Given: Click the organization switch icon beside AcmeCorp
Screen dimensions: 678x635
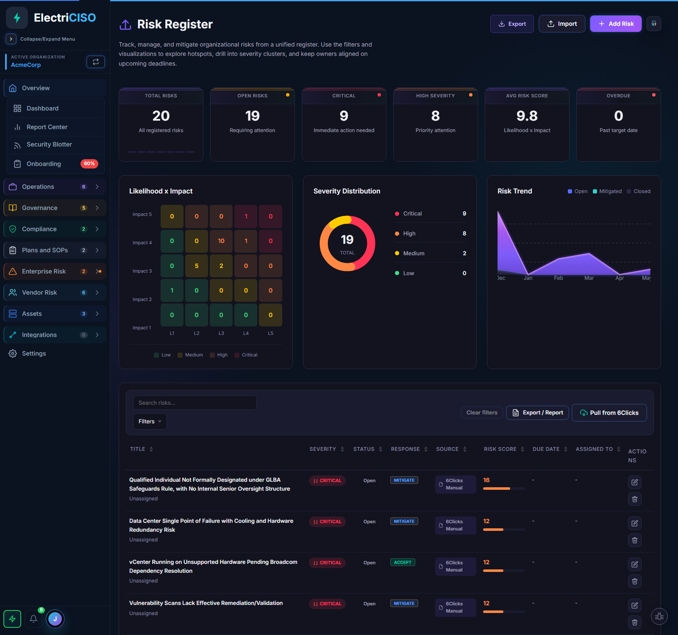Looking at the screenshot, I should pyautogui.click(x=96, y=62).
